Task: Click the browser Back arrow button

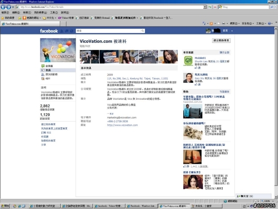Action: point(3,7)
